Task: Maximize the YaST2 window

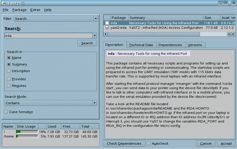Action: point(226,3)
